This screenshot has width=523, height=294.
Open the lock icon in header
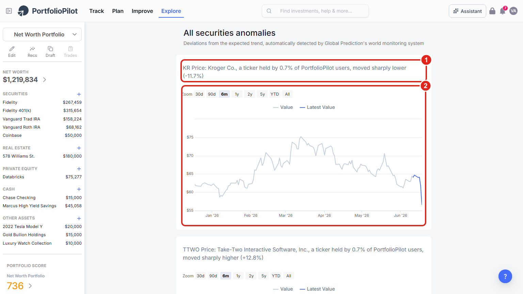click(492, 11)
